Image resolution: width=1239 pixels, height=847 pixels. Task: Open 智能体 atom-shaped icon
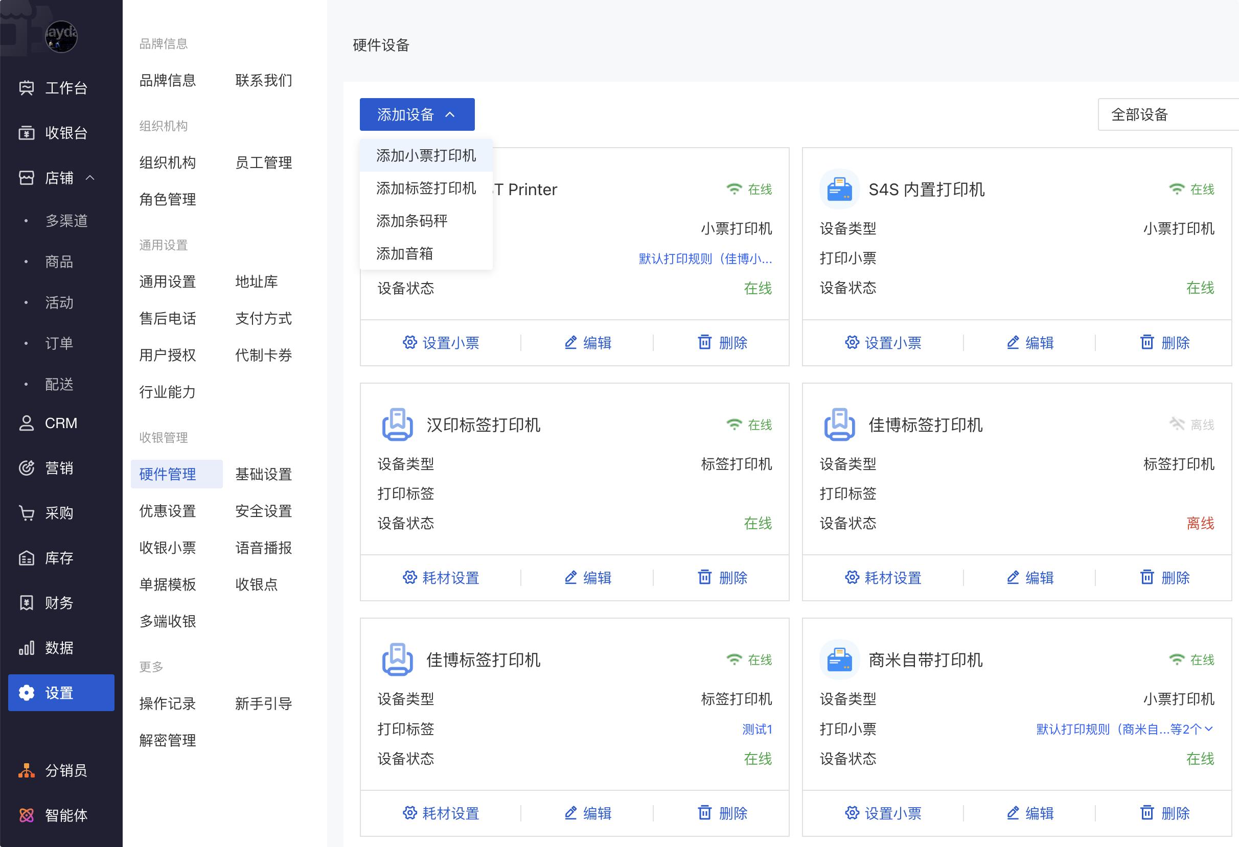26,815
